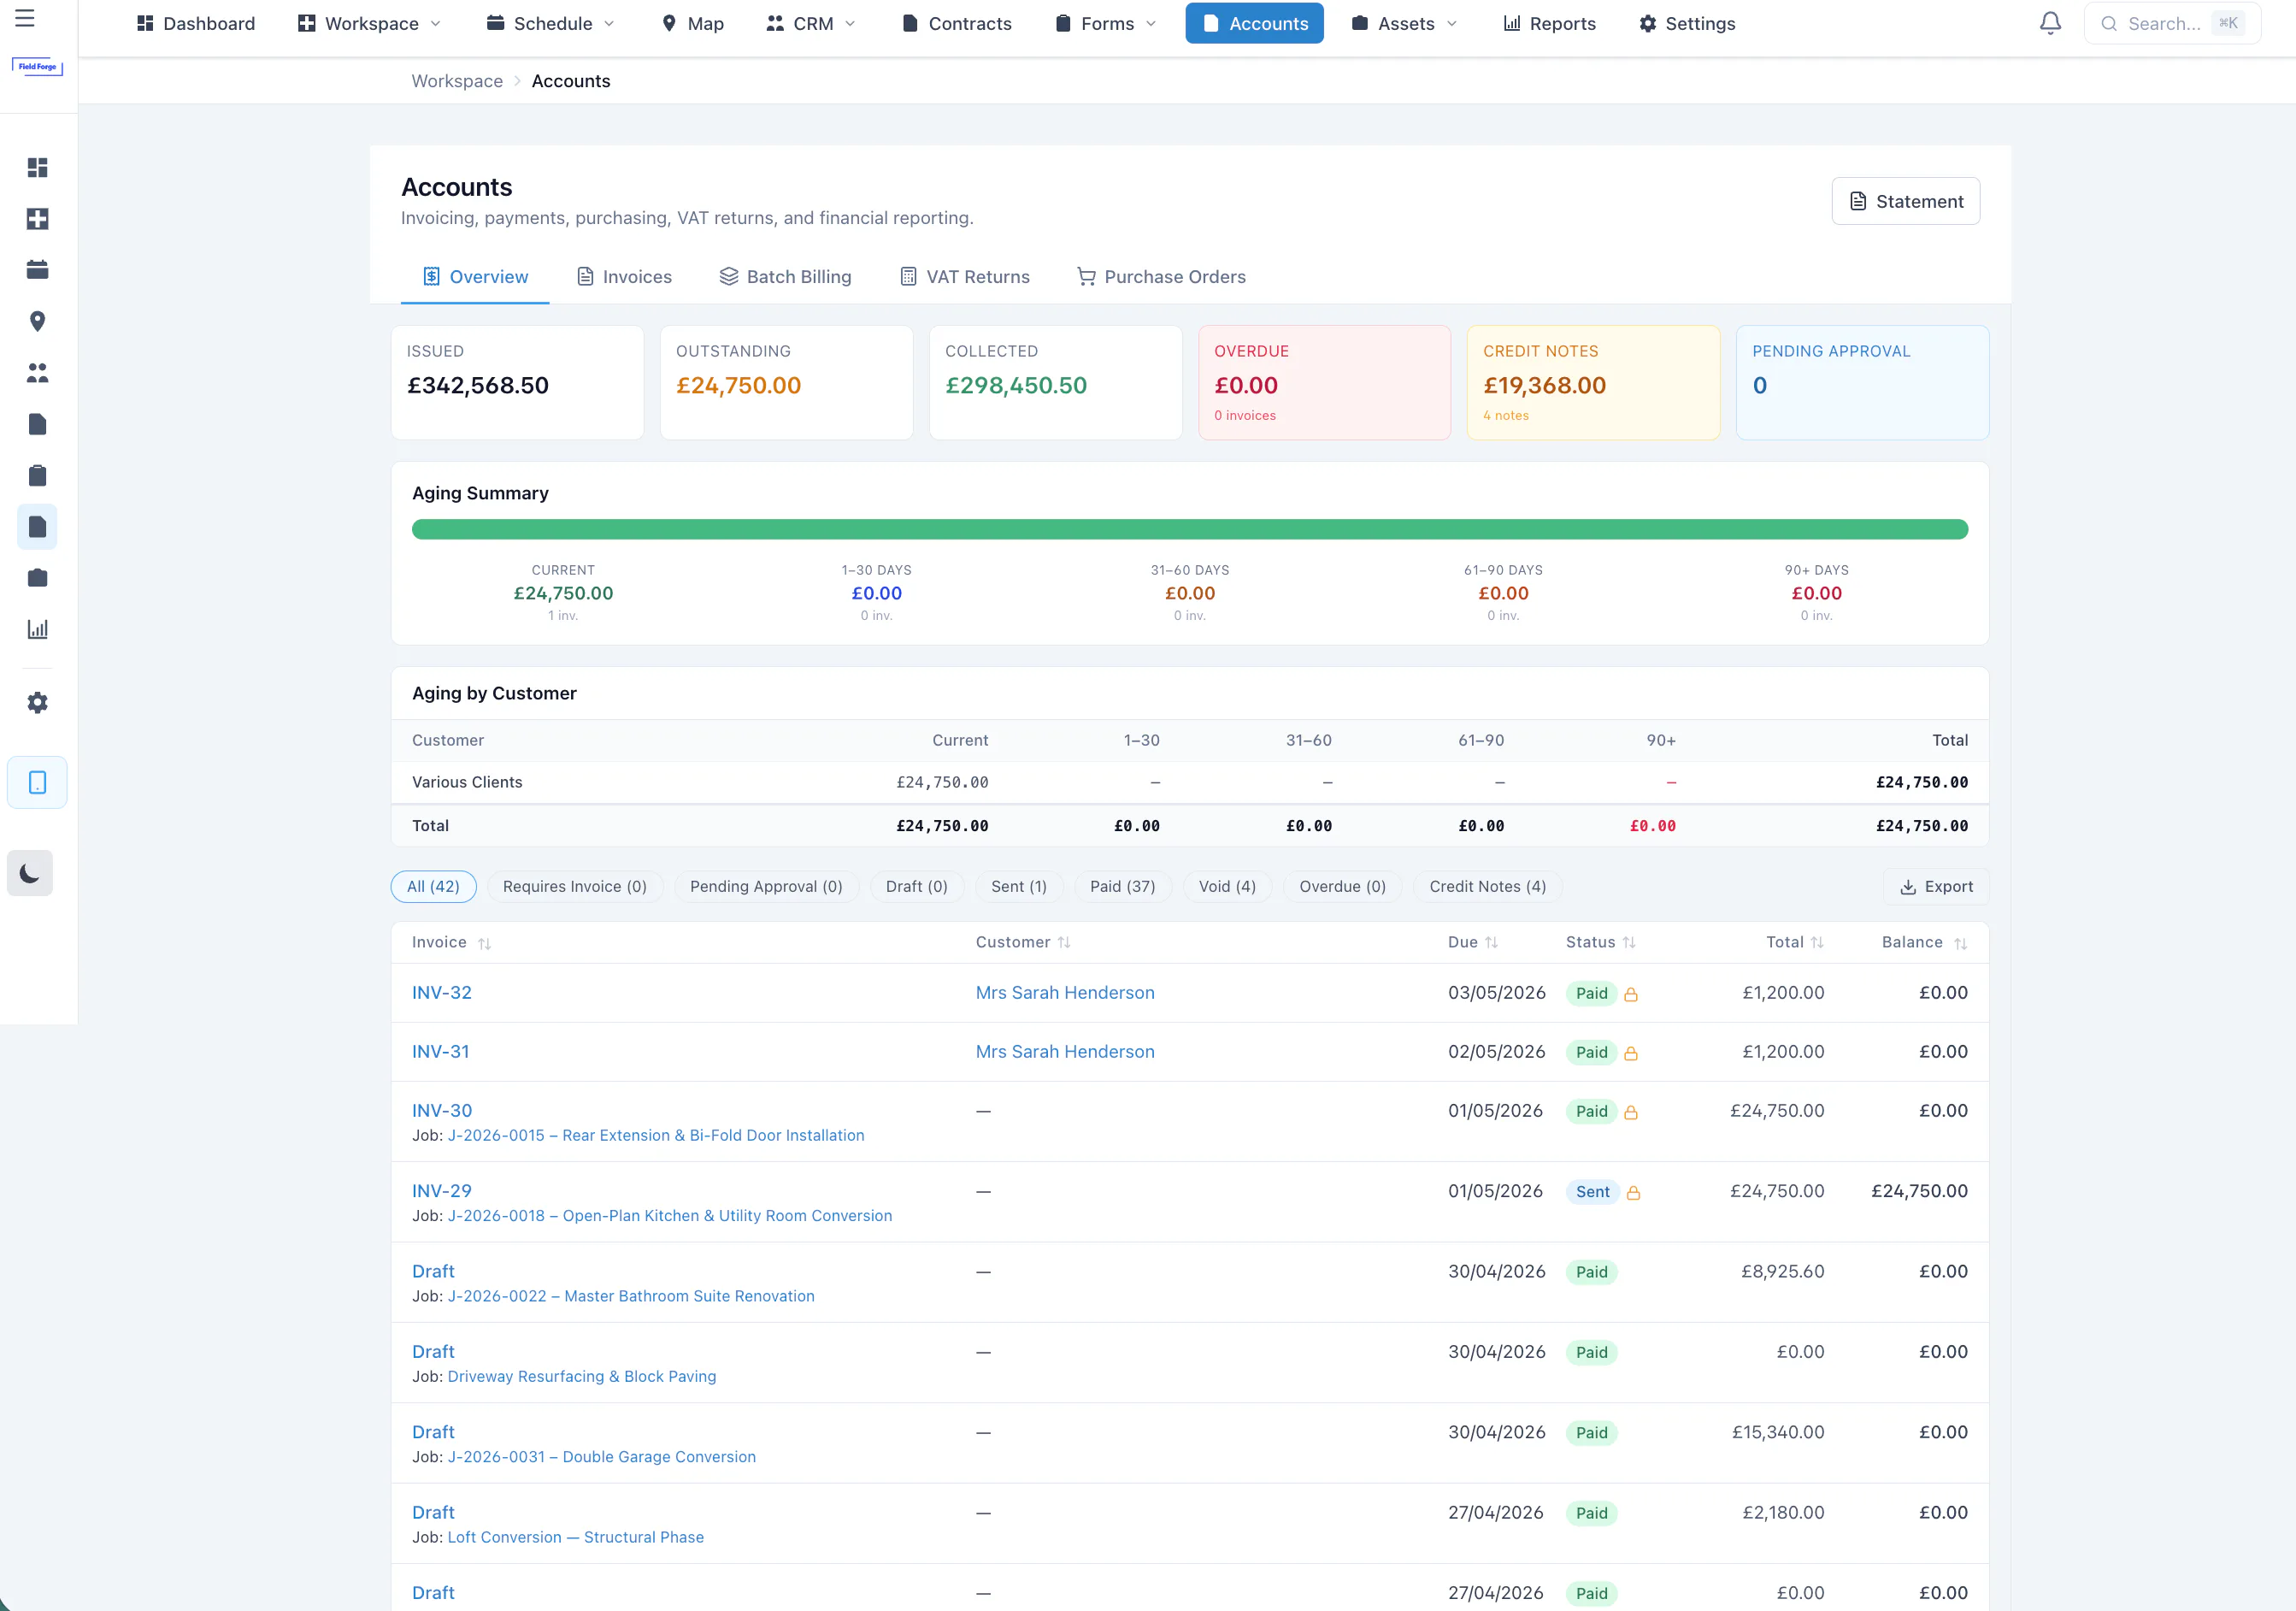Open notifications bell icon
Viewport: 2296px width, 1611px height.
(2050, 23)
